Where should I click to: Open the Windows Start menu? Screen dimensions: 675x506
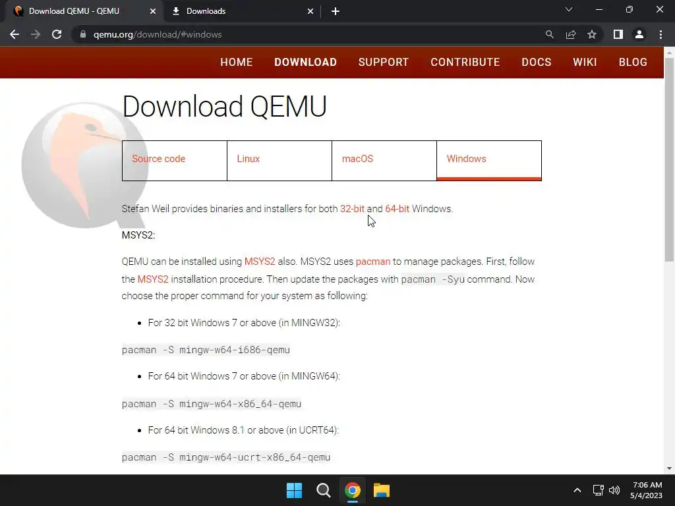[x=295, y=490]
